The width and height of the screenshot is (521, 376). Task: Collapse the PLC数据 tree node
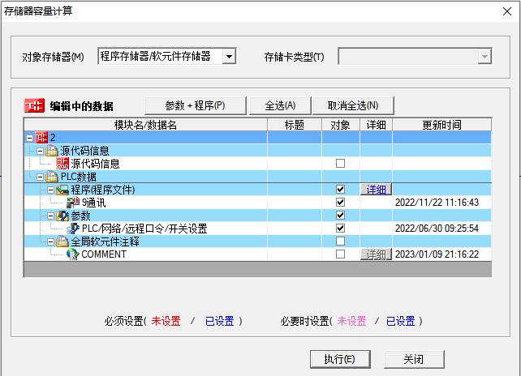(41, 177)
